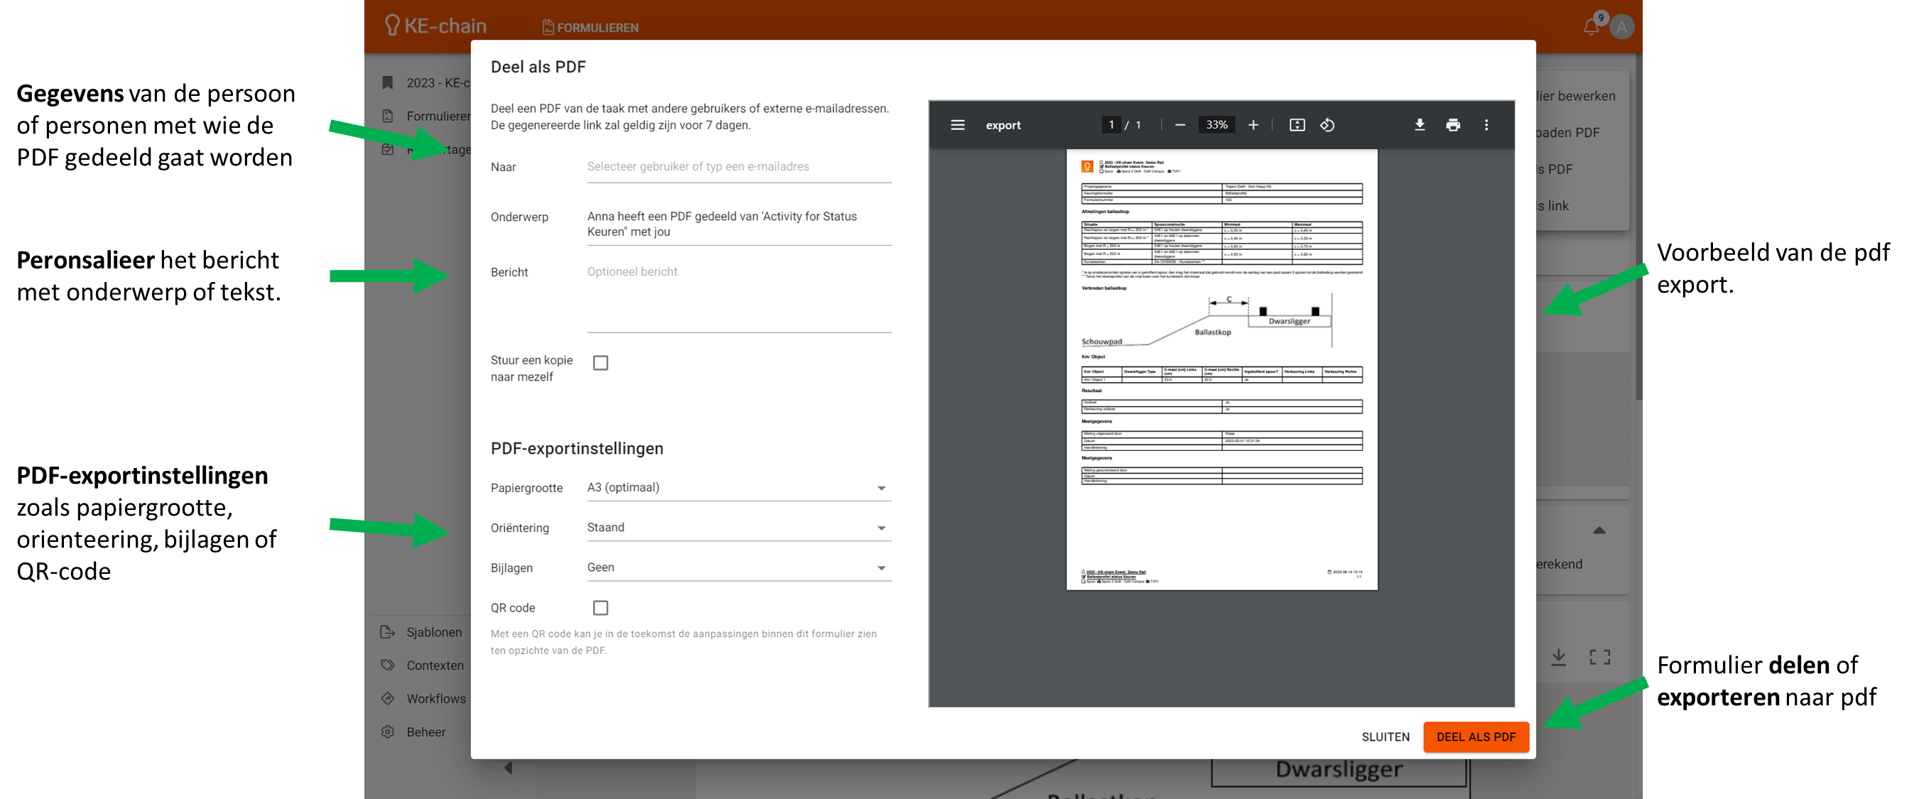The height and width of the screenshot is (799, 1914).
Task: Download the exported PDF
Action: [x=1419, y=125]
